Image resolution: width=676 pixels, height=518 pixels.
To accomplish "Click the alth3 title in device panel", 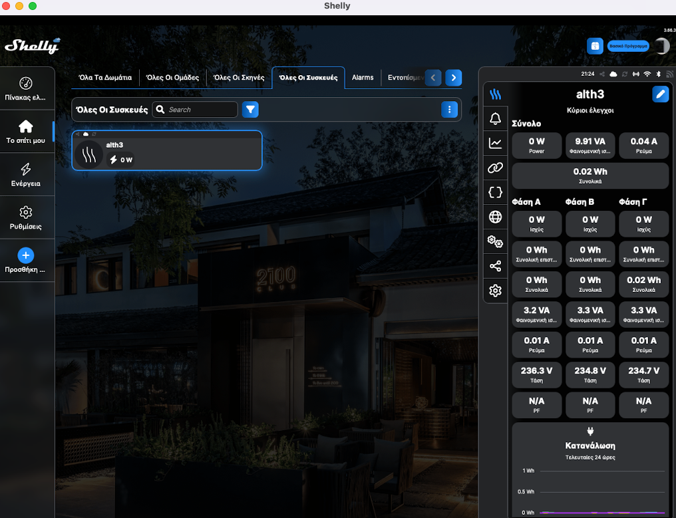I will coord(590,94).
